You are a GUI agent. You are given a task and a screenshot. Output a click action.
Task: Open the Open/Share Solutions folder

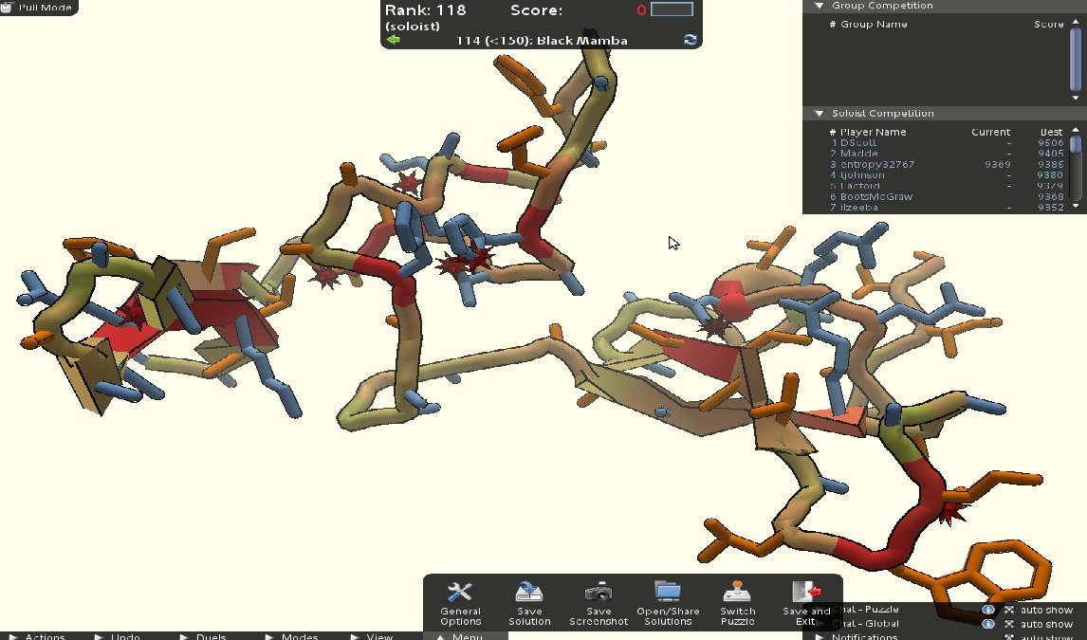coord(668,593)
